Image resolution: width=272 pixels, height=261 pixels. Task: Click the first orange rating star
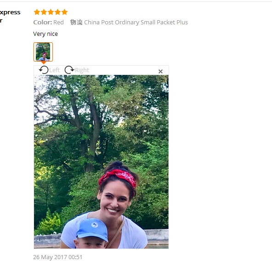[x=37, y=12]
